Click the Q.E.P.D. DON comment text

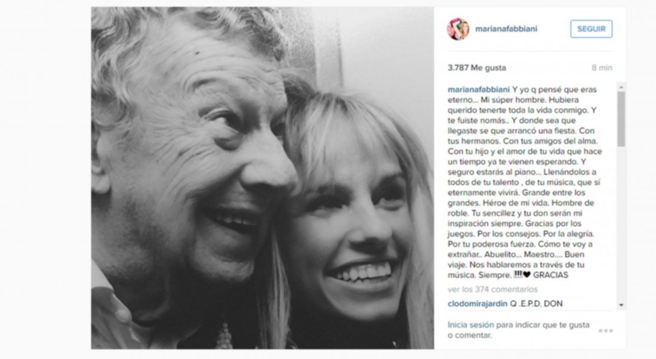click(536, 304)
